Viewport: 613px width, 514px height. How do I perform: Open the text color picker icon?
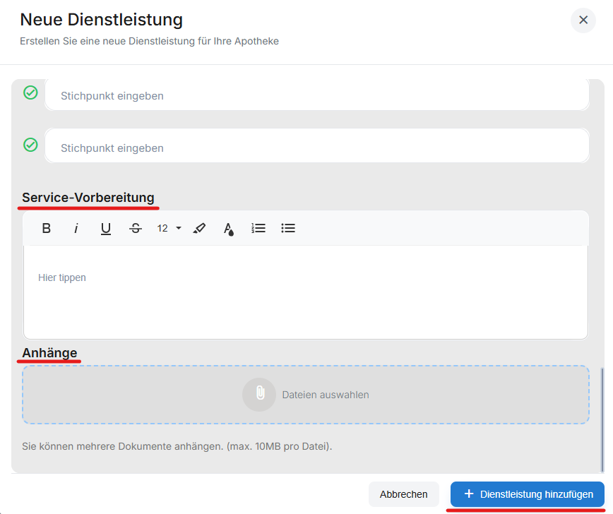229,229
